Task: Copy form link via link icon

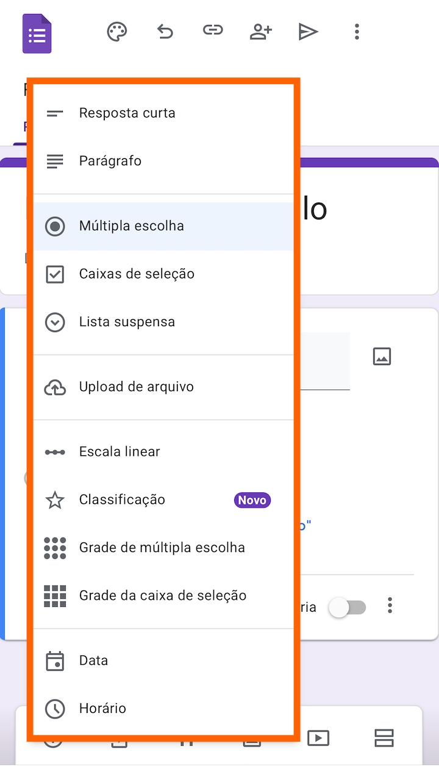Action: coord(213,30)
